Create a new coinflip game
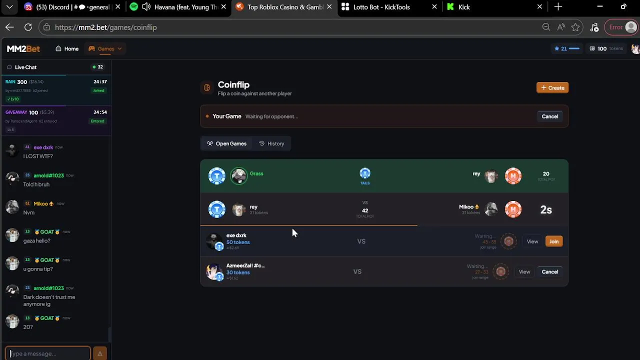Screen dimensions: 640x360 click(552, 87)
